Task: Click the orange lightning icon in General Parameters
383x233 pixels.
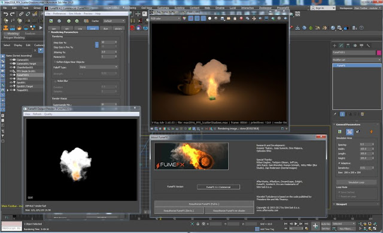Action: (371, 131)
